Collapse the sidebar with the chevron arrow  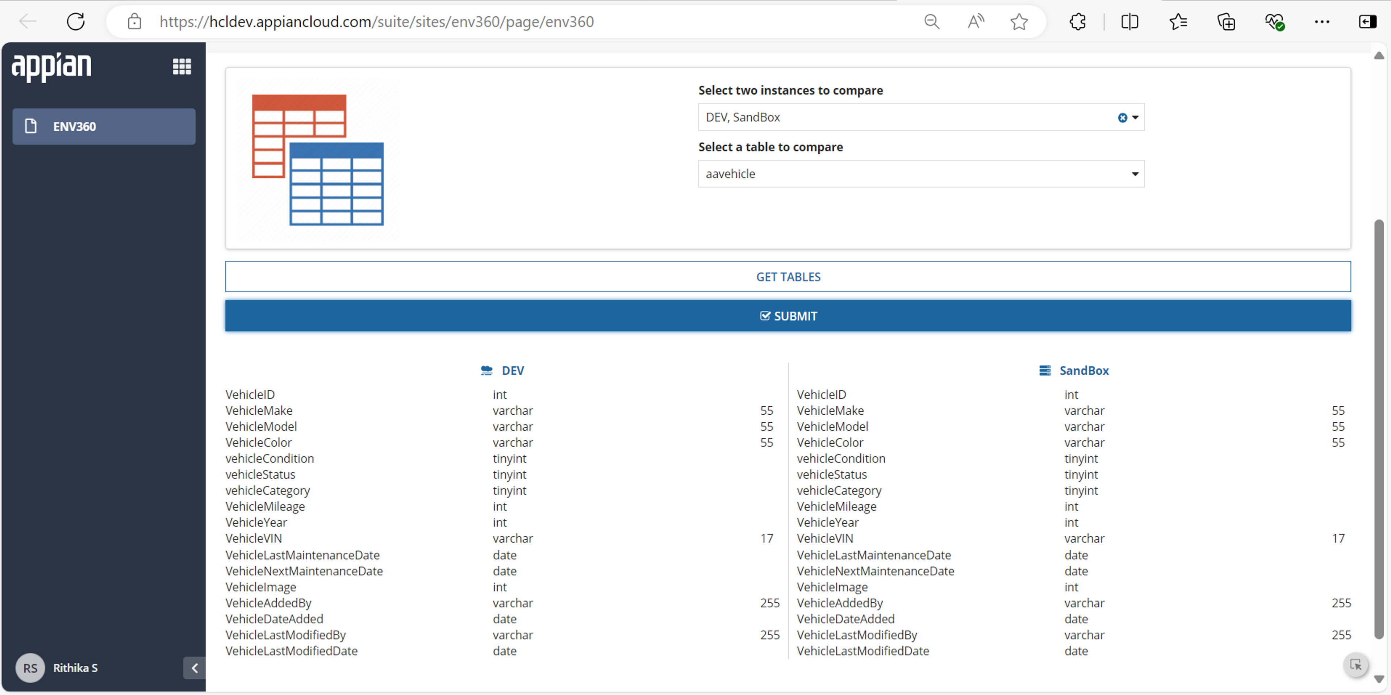[x=195, y=668]
